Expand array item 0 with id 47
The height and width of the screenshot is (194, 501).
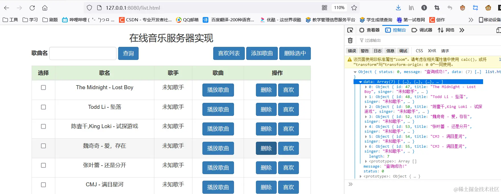(x=366, y=87)
